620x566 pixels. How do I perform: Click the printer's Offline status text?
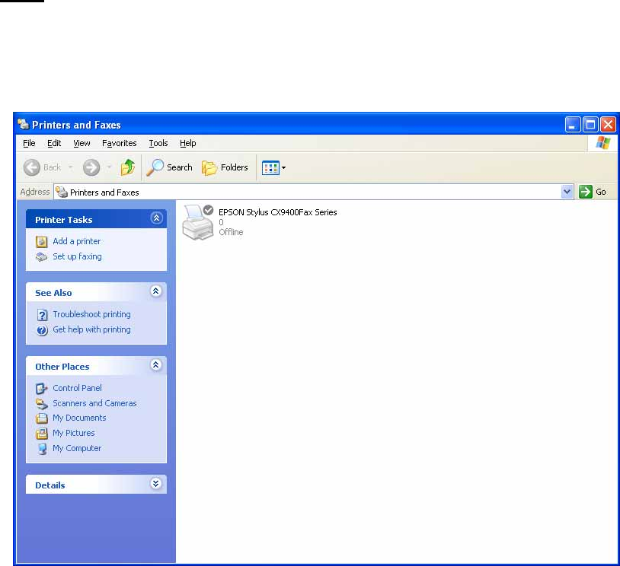coord(231,232)
